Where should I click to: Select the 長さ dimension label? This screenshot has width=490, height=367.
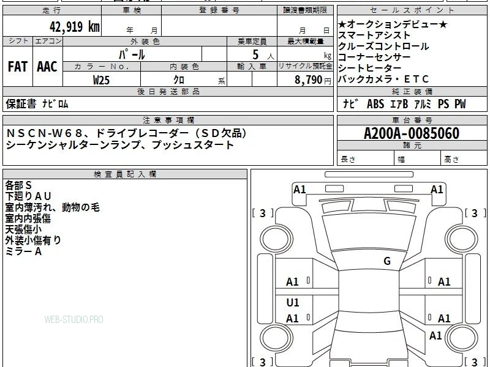348,160
